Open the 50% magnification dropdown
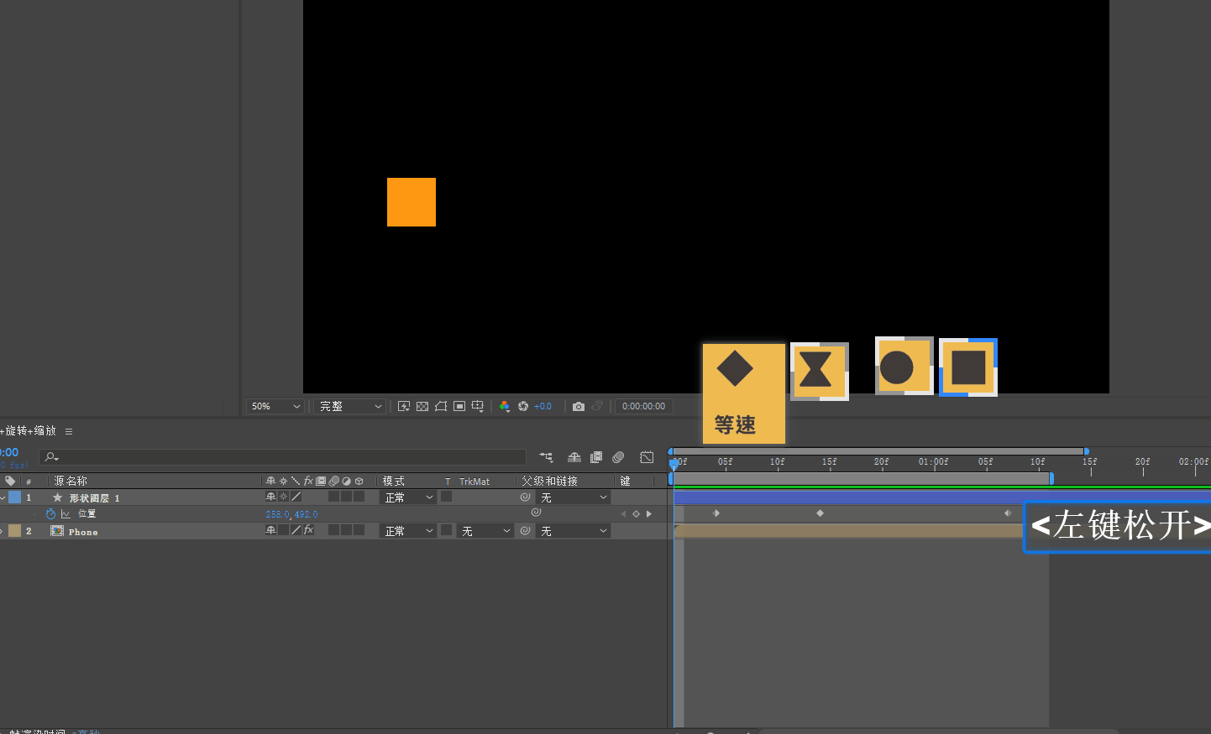 coord(275,406)
